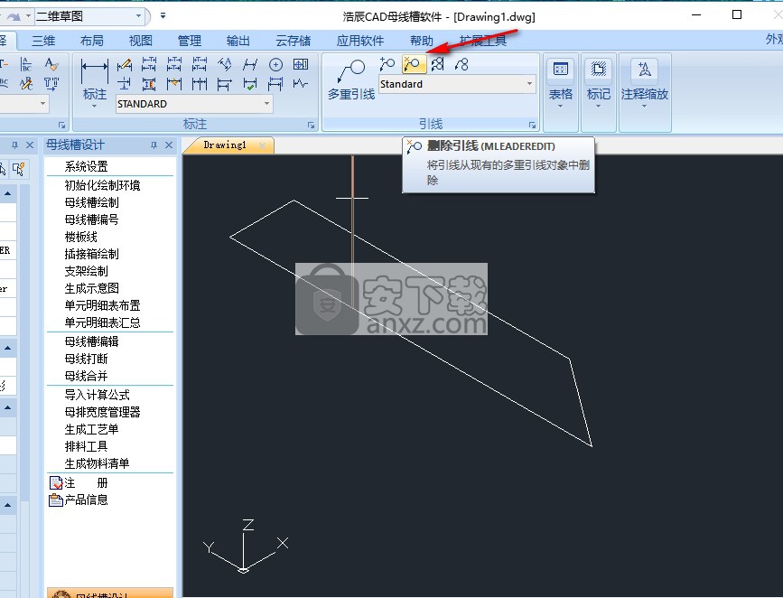Close the Drawing1 document tab
The width and height of the screenshot is (783, 598).
click(x=262, y=145)
